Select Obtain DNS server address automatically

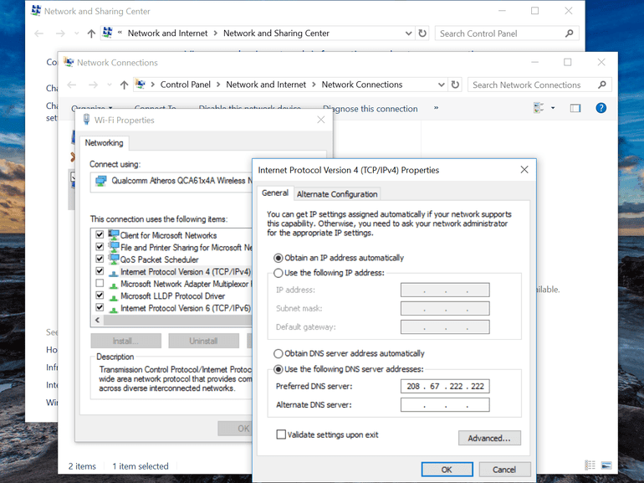279,353
